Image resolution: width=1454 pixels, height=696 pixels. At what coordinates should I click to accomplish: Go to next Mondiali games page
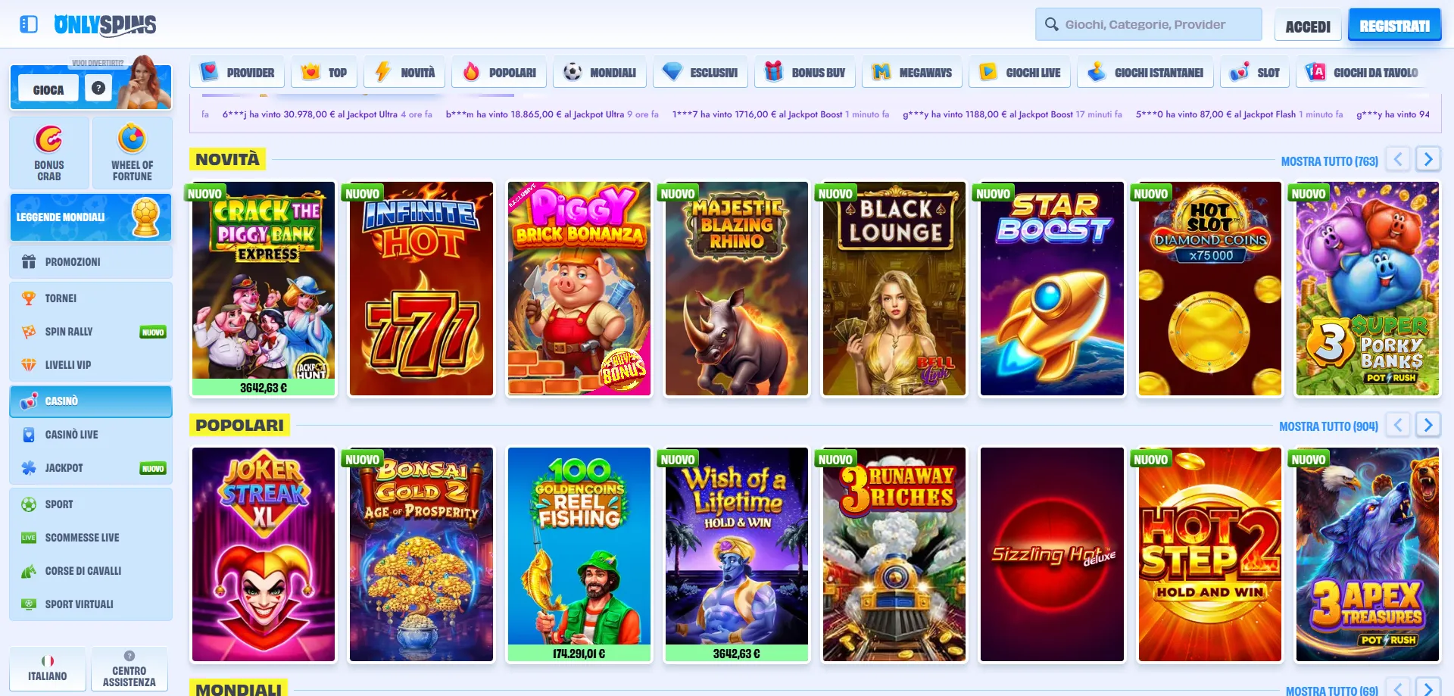point(1428,688)
